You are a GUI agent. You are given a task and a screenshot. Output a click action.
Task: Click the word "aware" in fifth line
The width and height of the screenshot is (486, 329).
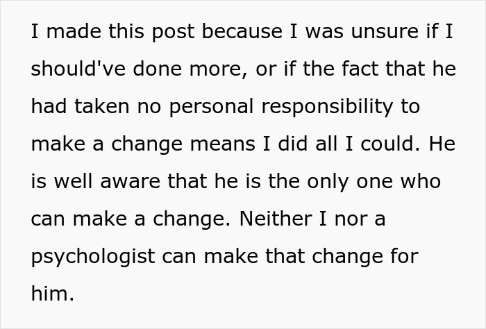(x=131, y=182)
